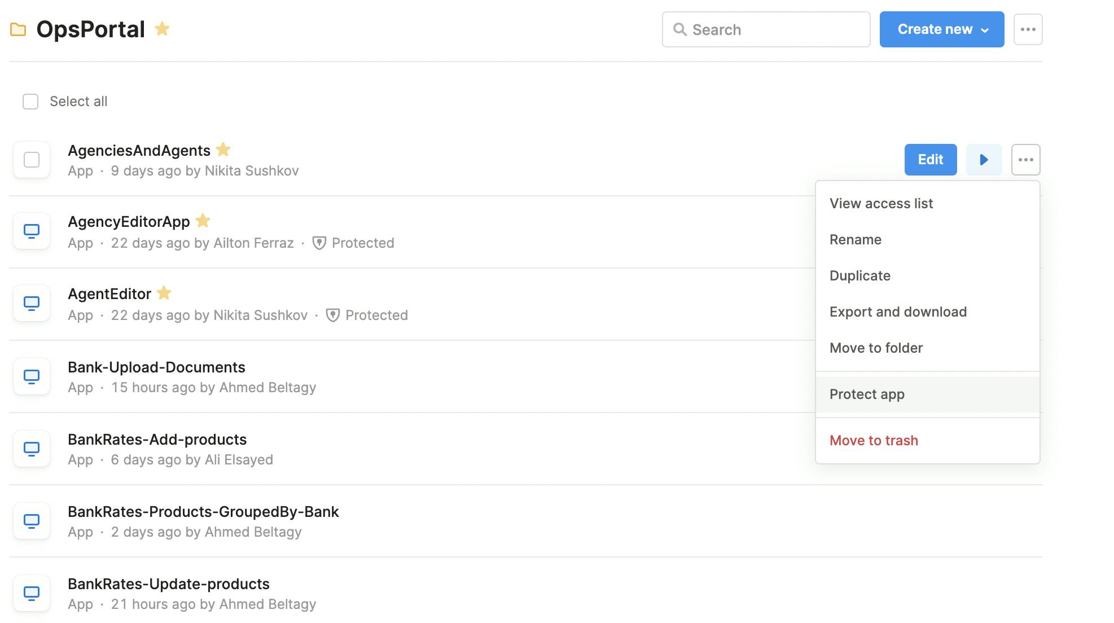Toggle favorite star on AgencyEditorApp
1114x623 pixels.
pos(203,221)
